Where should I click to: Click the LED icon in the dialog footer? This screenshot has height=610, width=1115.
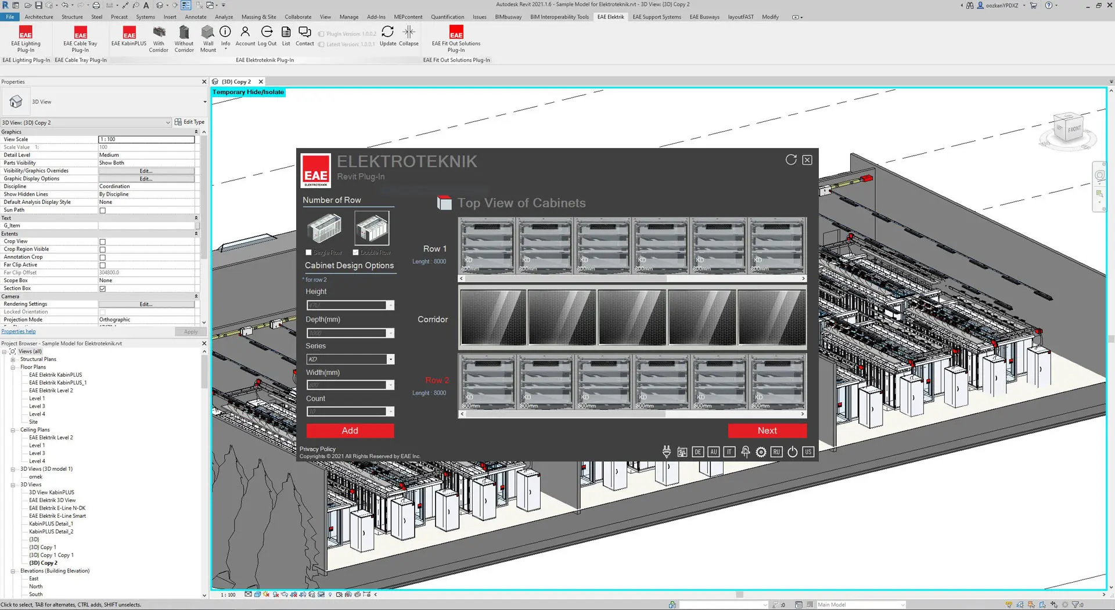(745, 452)
